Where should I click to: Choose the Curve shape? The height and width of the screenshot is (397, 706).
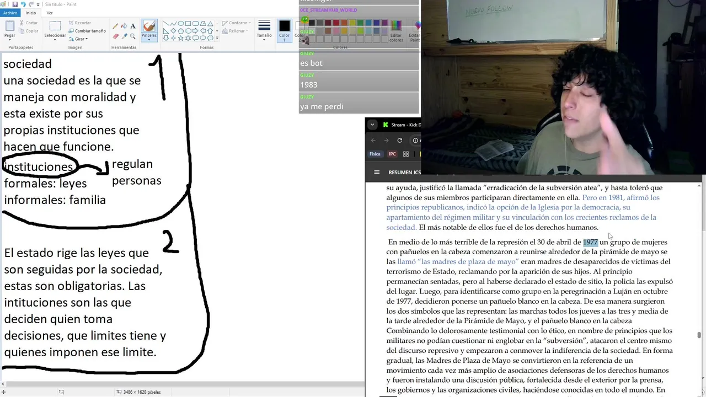tap(173, 24)
